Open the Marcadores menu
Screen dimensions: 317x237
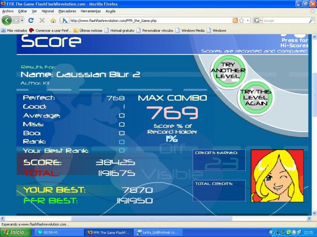coord(68,11)
